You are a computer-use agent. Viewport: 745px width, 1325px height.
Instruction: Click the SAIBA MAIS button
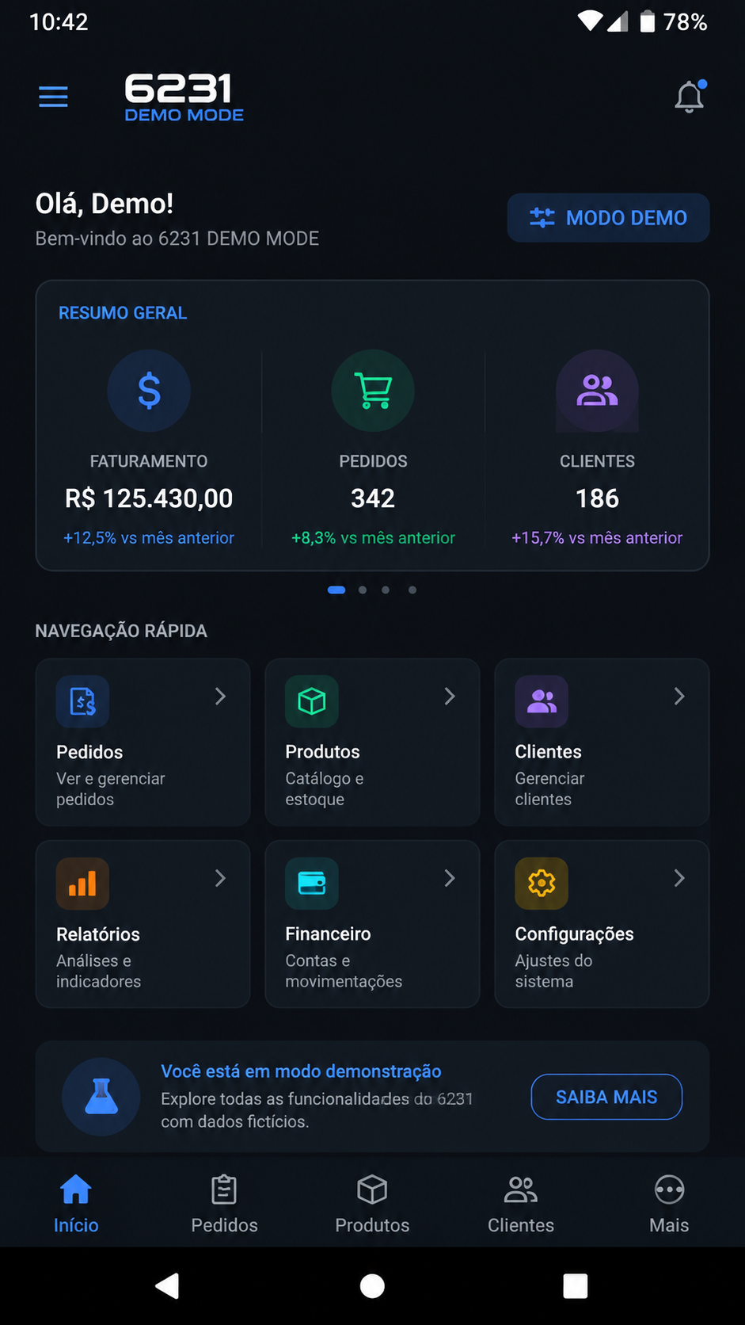(606, 1097)
